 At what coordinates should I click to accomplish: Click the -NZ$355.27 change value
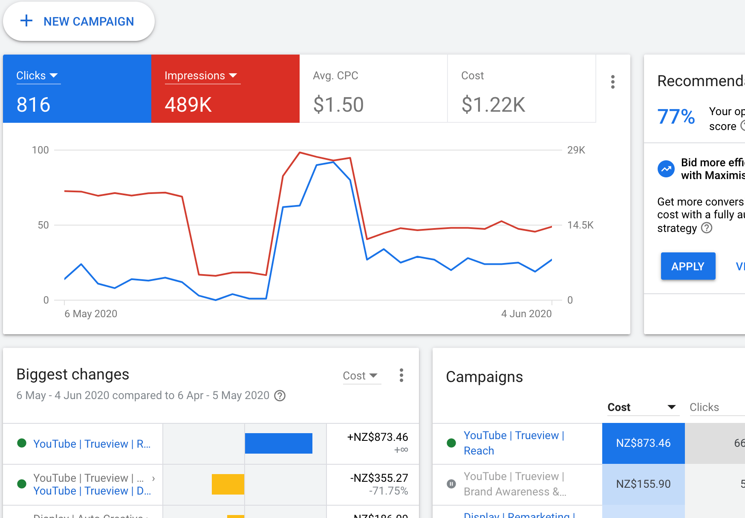379,478
